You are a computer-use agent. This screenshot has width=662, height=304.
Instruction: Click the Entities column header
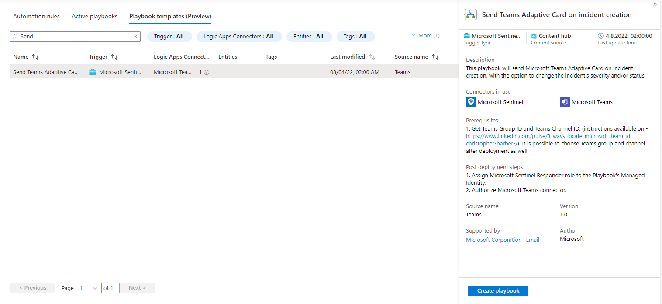tap(228, 57)
